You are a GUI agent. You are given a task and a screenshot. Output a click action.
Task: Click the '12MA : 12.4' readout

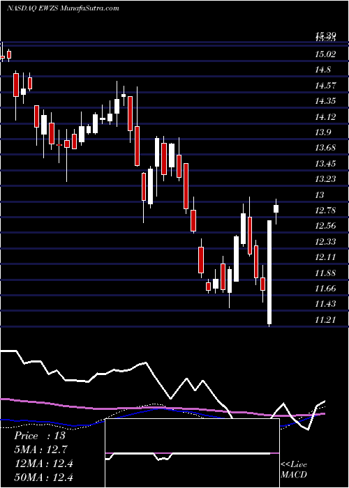click(x=43, y=464)
